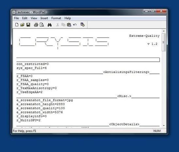Insert Date/Time with the toolbar icon

(82, 25)
